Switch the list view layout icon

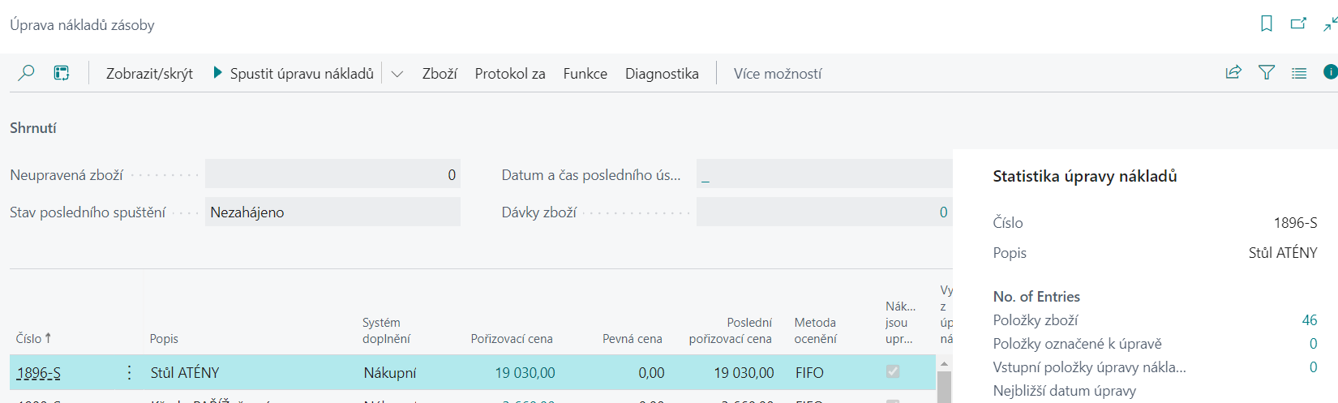coord(1299,73)
